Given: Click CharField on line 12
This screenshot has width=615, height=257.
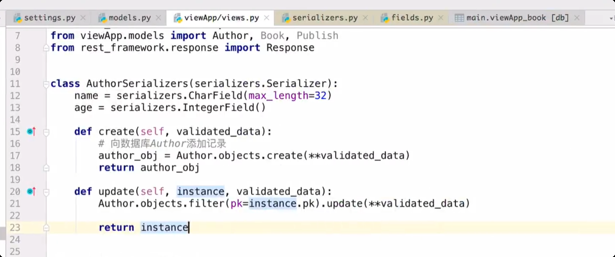Looking at the screenshot, I should (x=215, y=96).
